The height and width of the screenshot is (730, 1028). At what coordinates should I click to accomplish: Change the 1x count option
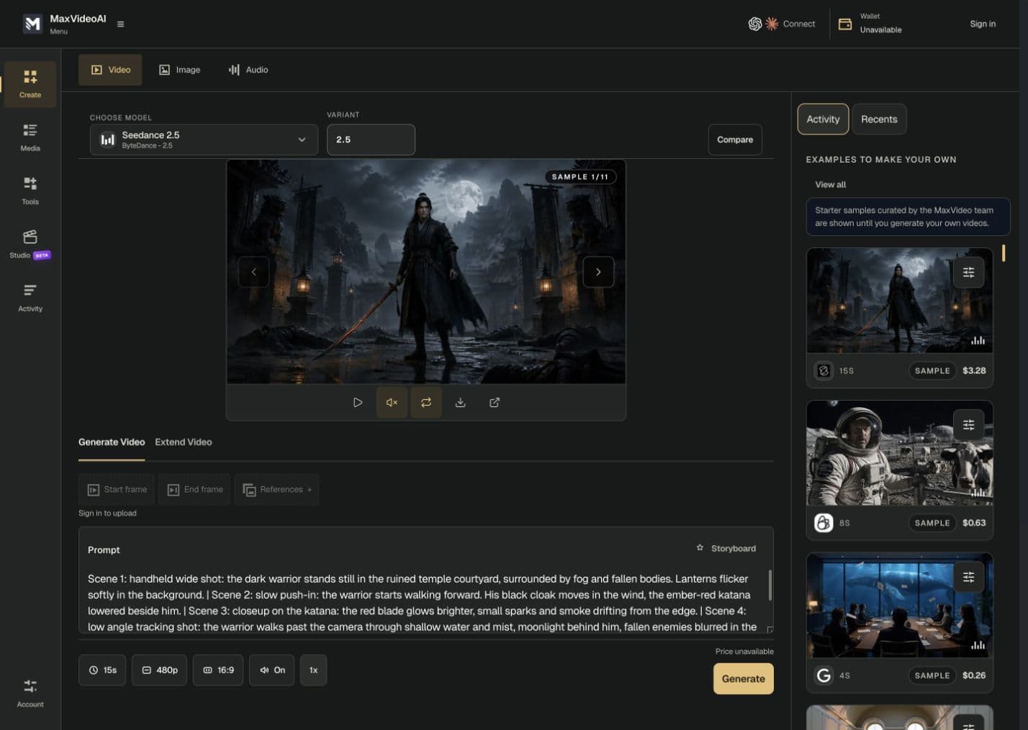tap(313, 670)
